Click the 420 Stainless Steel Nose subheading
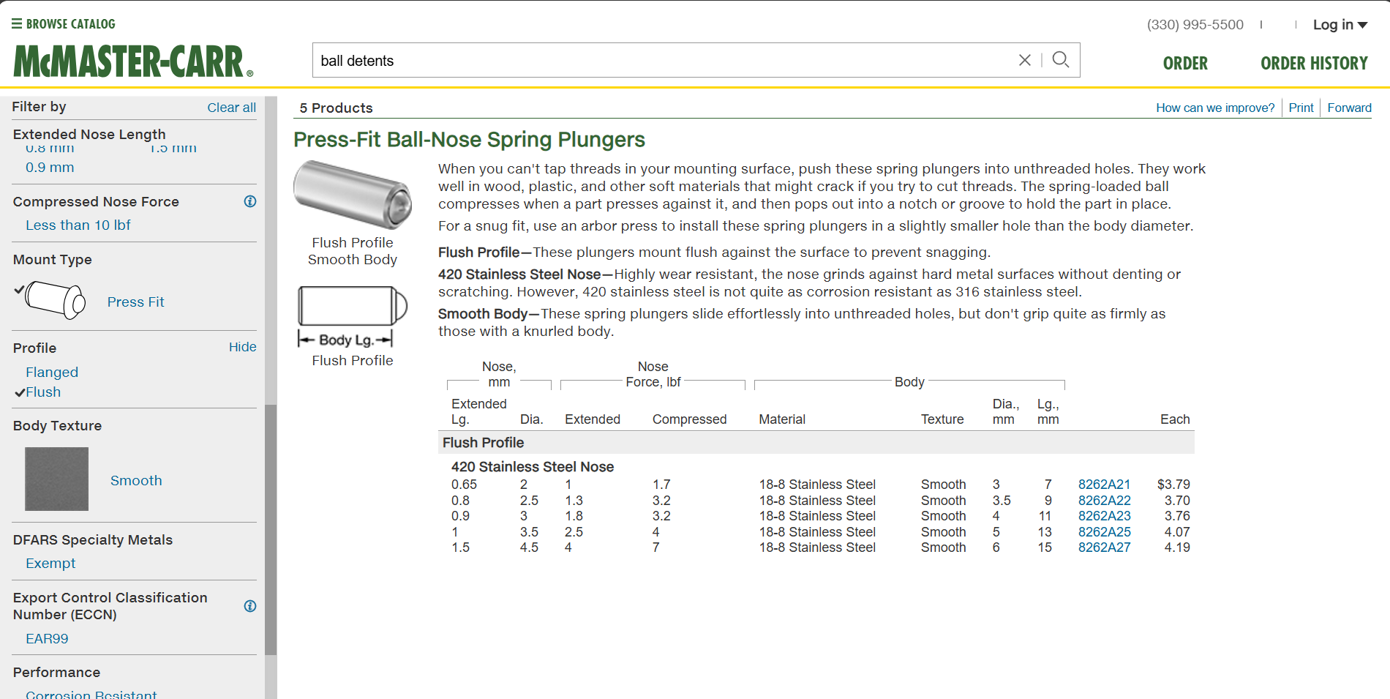This screenshot has height=699, width=1390. [x=533, y=467]
